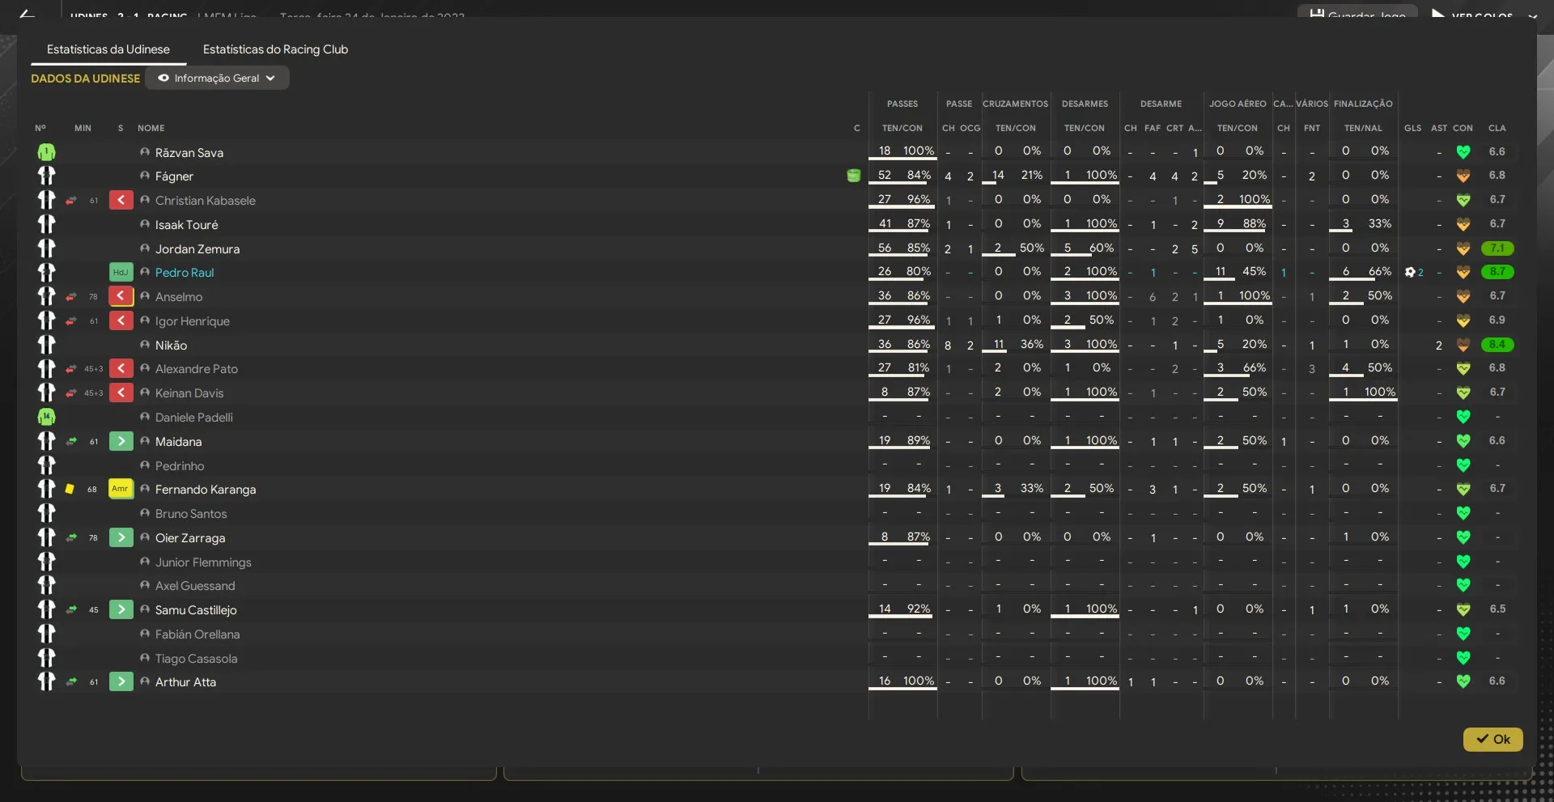The width and height of the screenshot is (1554, 802).
Task: Click Fernando Karanga's name
Action: (206, 490)
